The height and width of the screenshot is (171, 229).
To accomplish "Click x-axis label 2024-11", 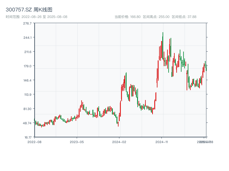I will pos(161,142).
